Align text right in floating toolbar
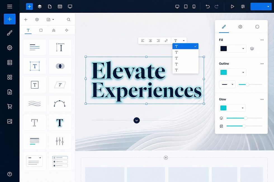Image resolution: width=274 pixels, height=182 pixels. [158, 41]
